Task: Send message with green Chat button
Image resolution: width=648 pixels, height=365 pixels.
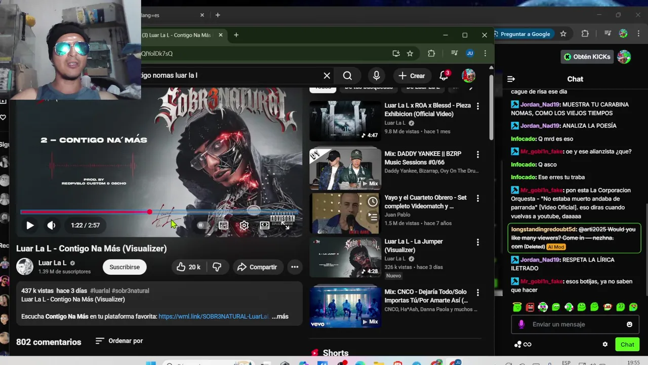Action: tap(627, 344)
